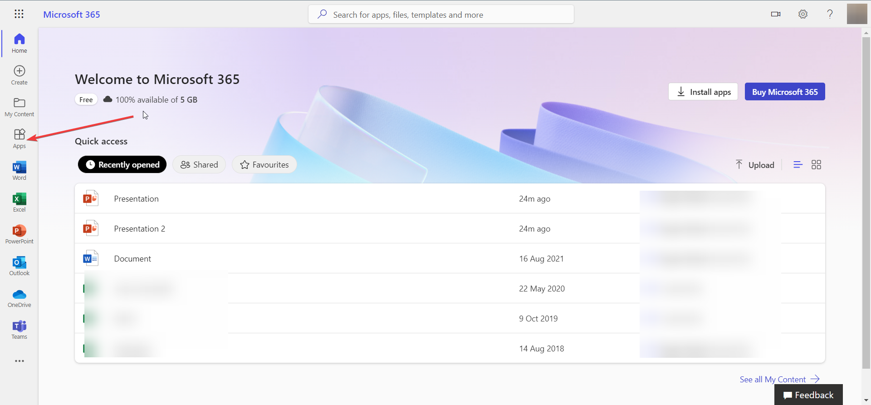Open Outlook from the sidebar
871x405 pixels.
click(20, 266)
